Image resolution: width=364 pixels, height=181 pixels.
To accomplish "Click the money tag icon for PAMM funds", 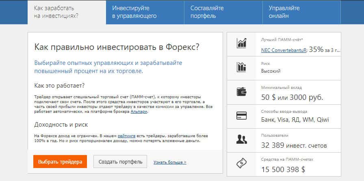I will 242,164.
